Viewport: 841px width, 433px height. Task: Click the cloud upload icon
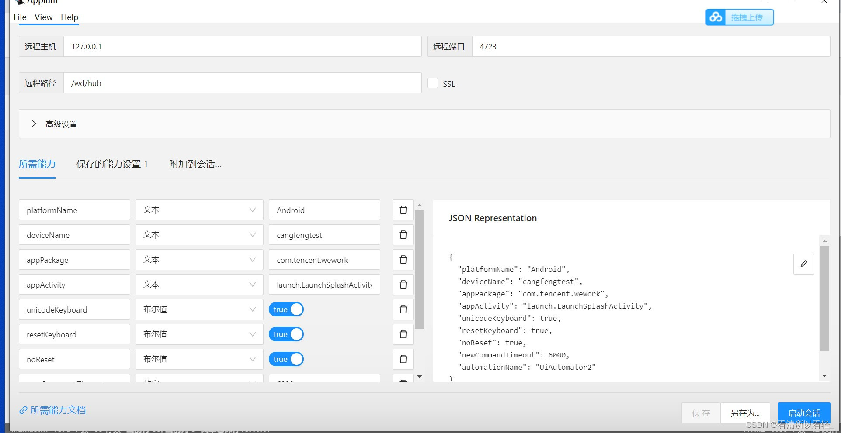pyautogui.click(x=716, y=17)
